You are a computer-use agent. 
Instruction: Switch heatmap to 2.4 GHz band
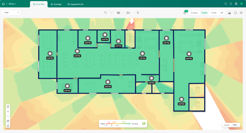194,13
